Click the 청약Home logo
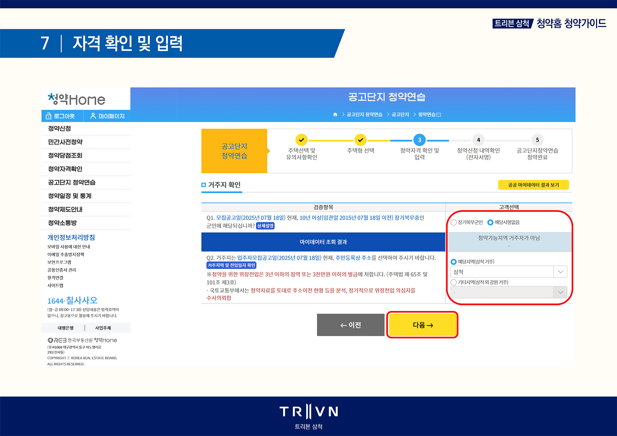 76,99
